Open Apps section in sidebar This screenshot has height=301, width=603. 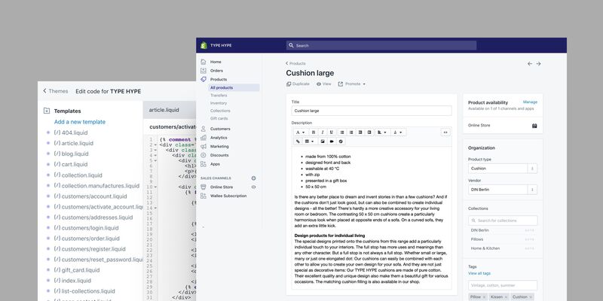pos(215,164)
